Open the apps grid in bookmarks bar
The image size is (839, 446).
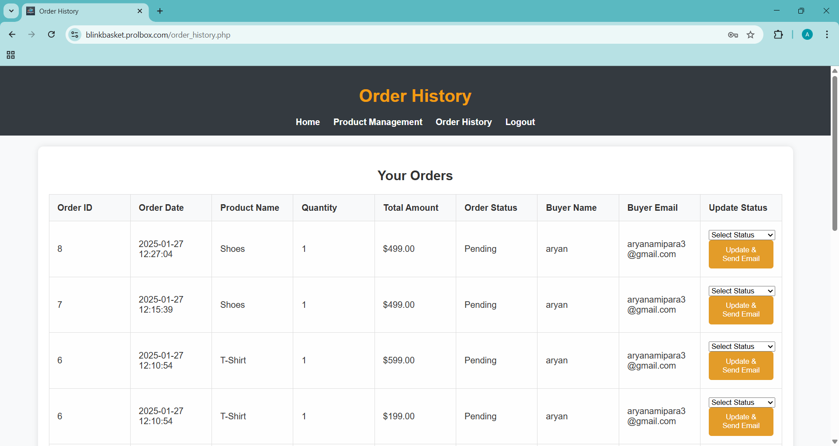11,55
